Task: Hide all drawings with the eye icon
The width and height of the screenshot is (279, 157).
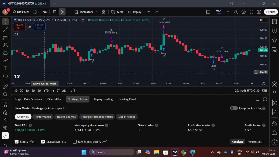Action: click(5, 128)
